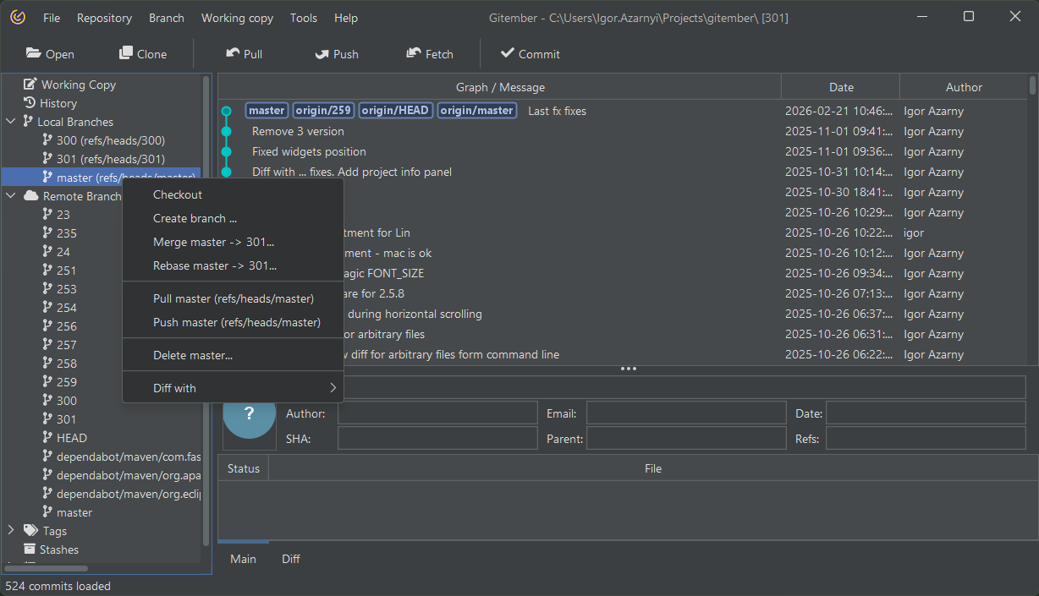
Task: Click the Open repository folder icon
Action: point(34,53)
